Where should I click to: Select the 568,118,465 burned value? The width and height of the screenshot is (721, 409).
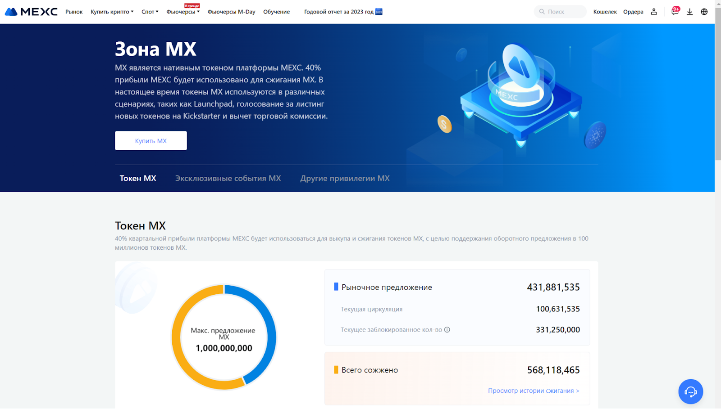pyautogui.click(x=553, y=370)
